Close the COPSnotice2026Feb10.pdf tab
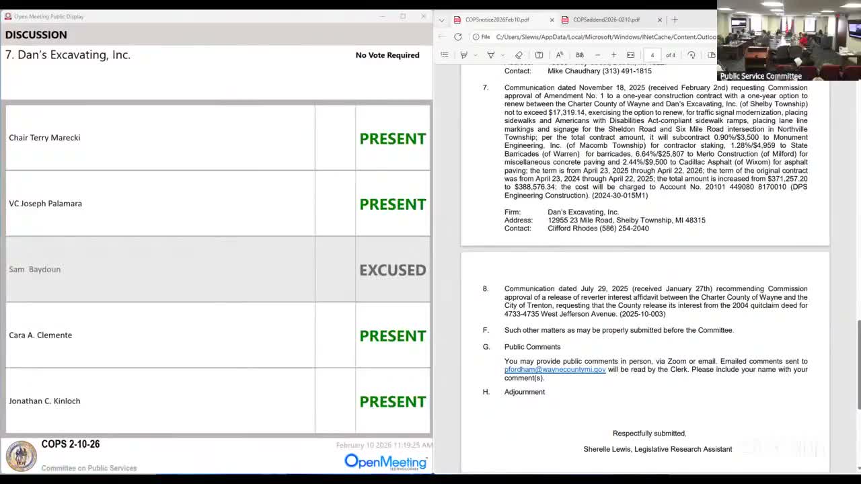Screen dimensions: 861x484 tap(552, 20)
